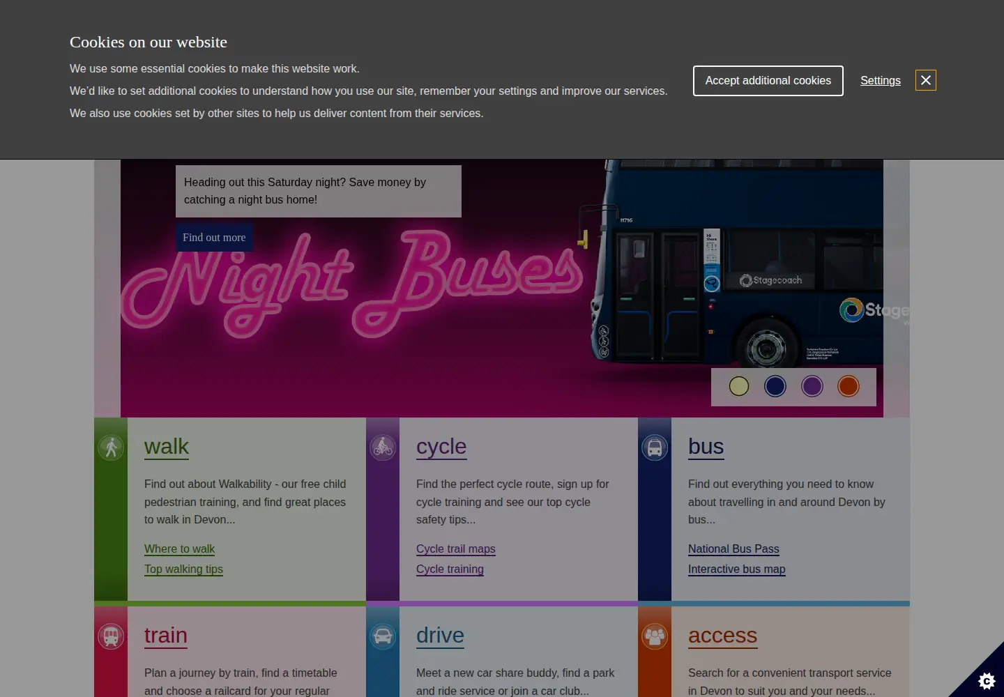Image resolution: width=1004 pixels, height=697 pixels.
Task: Click the car icon beside drive heading
Action: click(x=383, y=636)
